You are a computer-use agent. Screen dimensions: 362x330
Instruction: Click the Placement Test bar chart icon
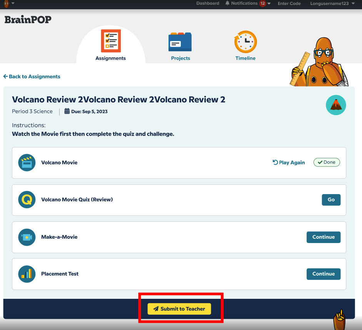click(27, 274)
